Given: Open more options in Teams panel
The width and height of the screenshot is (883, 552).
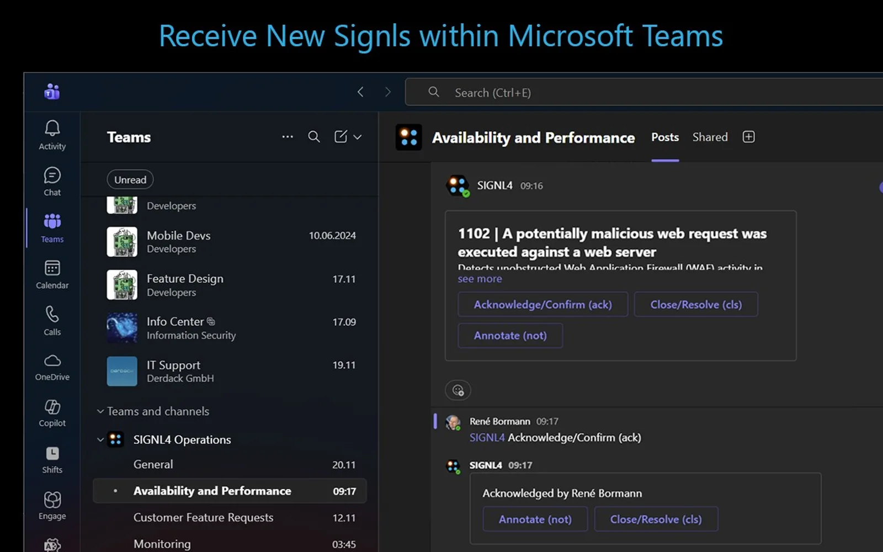Looking at the screenshot, I should (x=288, y=137).
